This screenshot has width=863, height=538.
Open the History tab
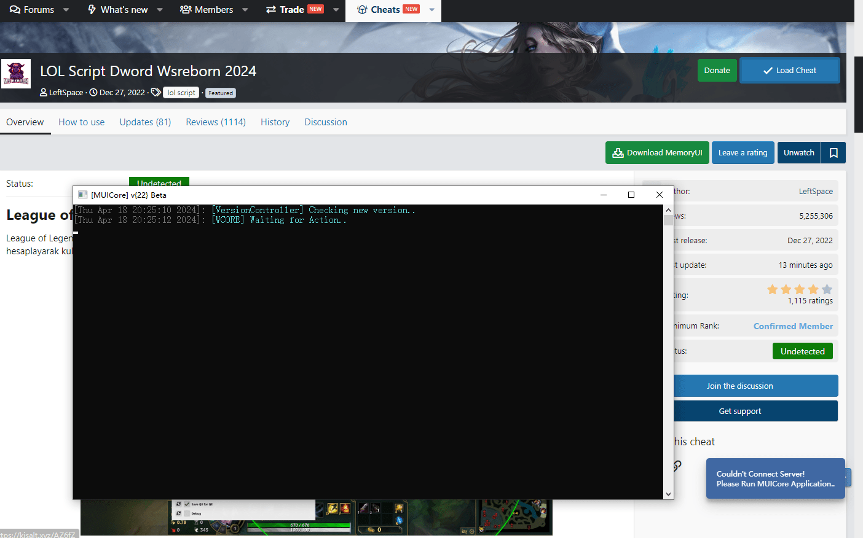click(x=275, y=122)
